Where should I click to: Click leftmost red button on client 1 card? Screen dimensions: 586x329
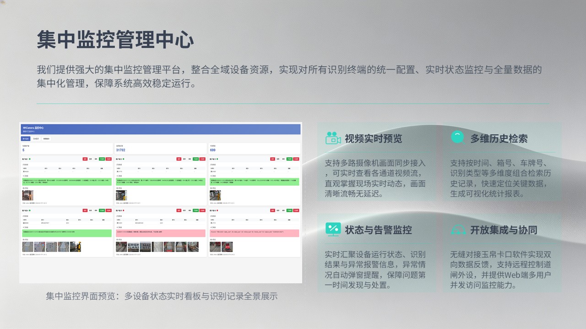pyautogui.click(x=85, y=159)
